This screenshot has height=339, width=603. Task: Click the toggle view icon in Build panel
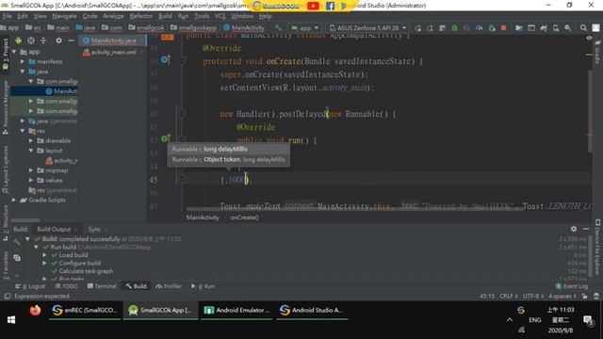coord(17,258)
